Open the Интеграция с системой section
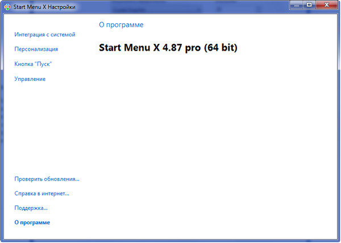 coord(45,35)
